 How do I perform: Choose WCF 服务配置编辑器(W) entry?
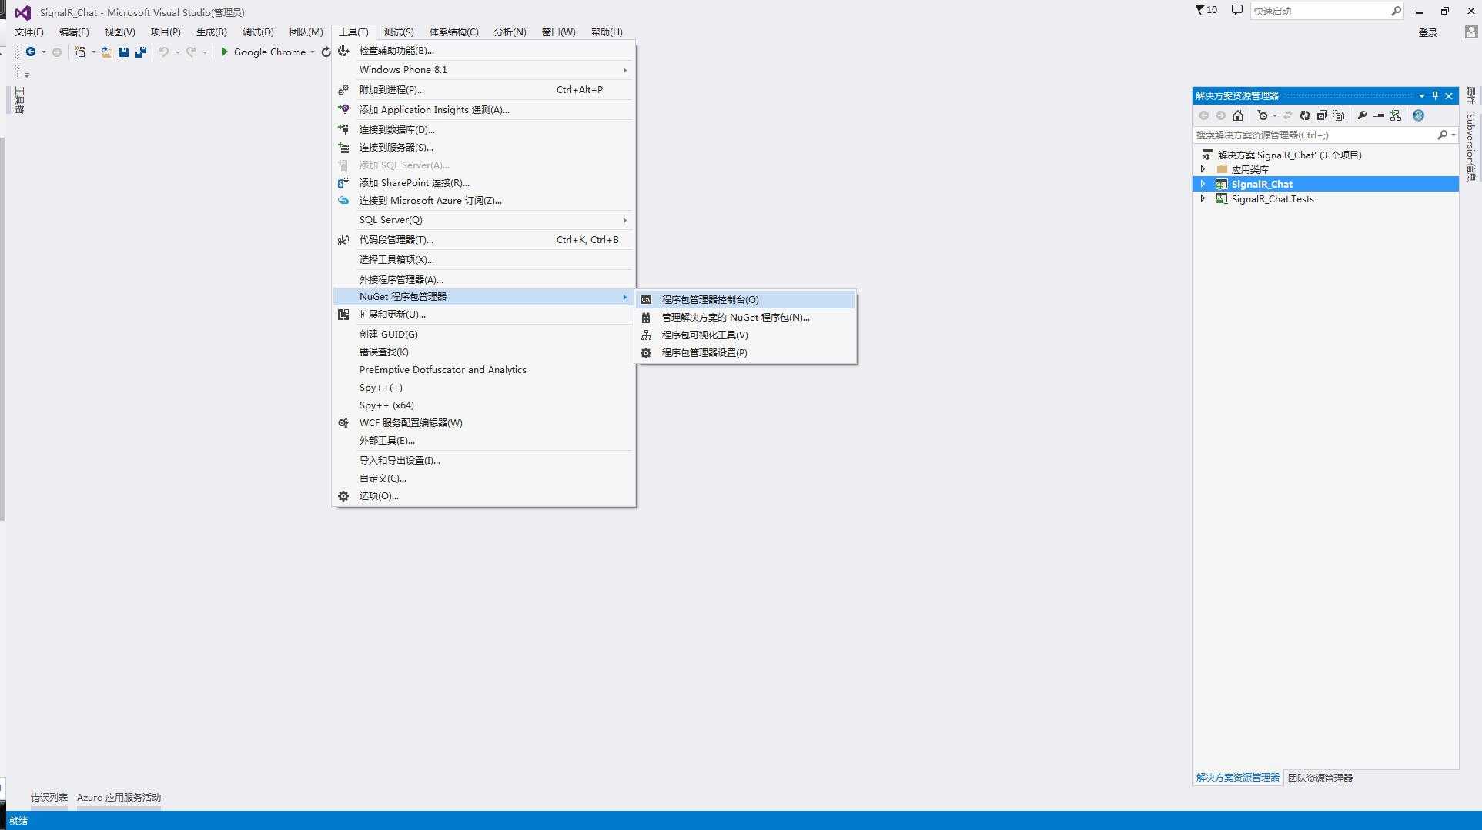483,422
